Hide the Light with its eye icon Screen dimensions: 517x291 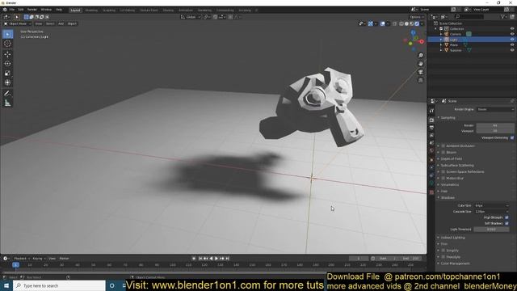point(512,40)
